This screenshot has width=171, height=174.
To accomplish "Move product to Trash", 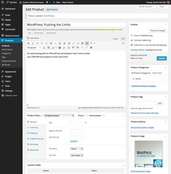I will 137,58.
